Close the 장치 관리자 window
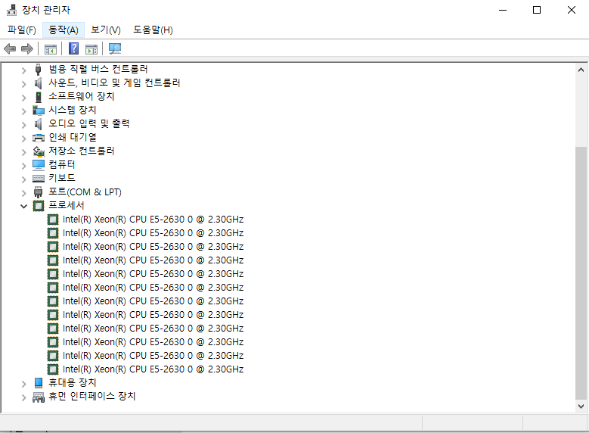This screenshot has width=589, height=433. pos(572,10)
